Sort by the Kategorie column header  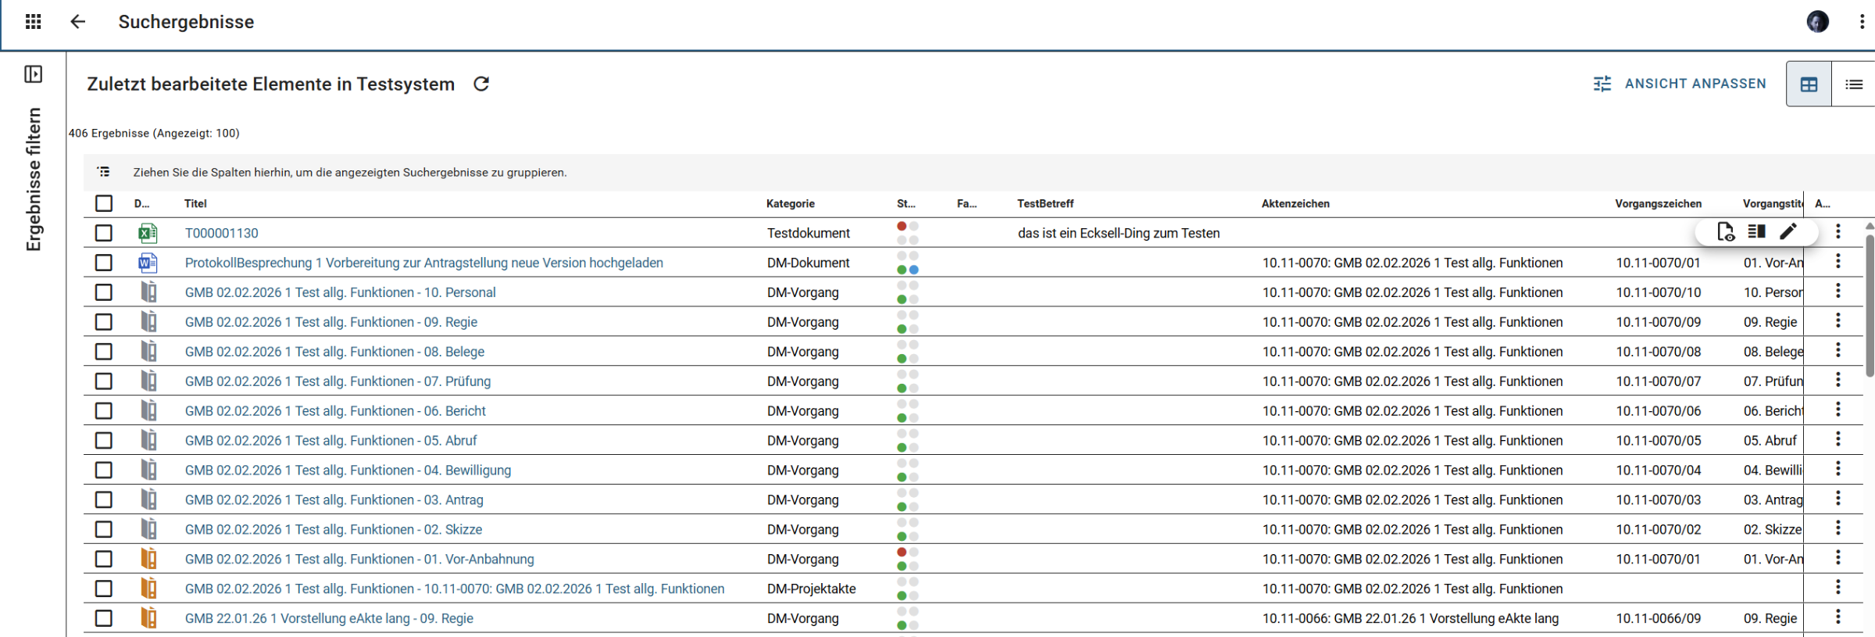click(x=790, y=204)
